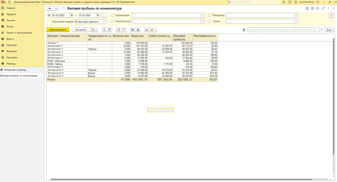Open the Настройки... button
The height and width of the screenshot is (182, 337).
(82, 30)
